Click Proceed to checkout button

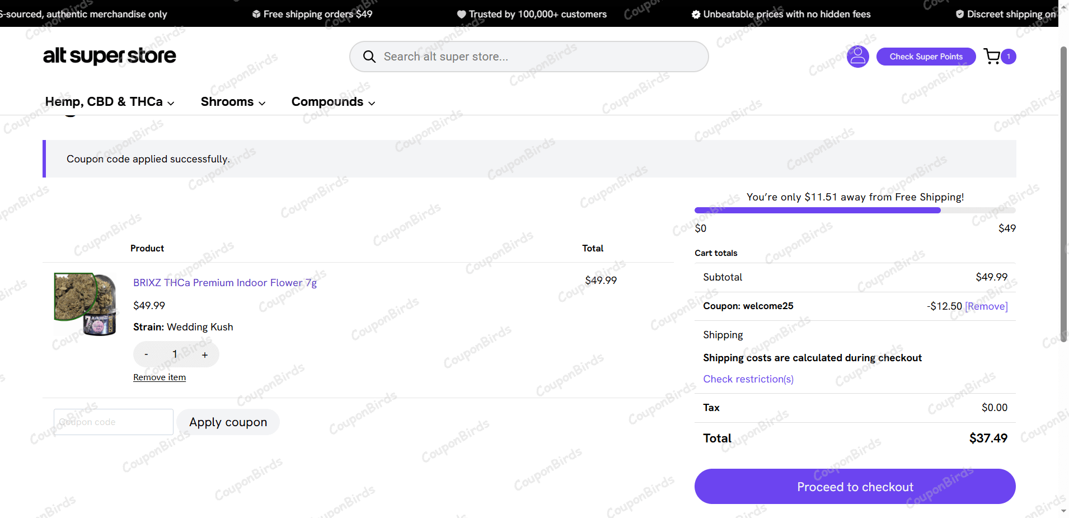point(855,487)
